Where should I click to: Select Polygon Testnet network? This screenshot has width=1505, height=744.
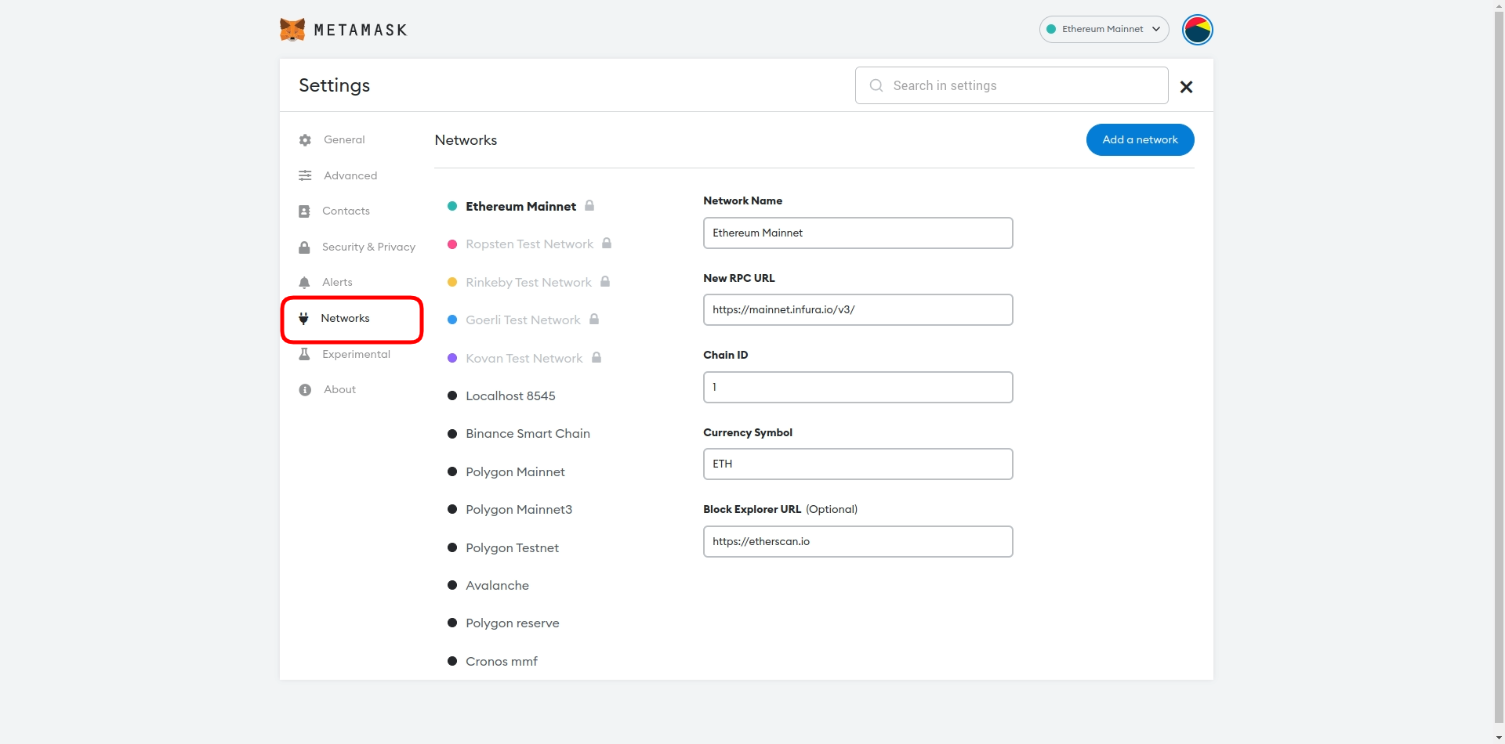point(512,547)
